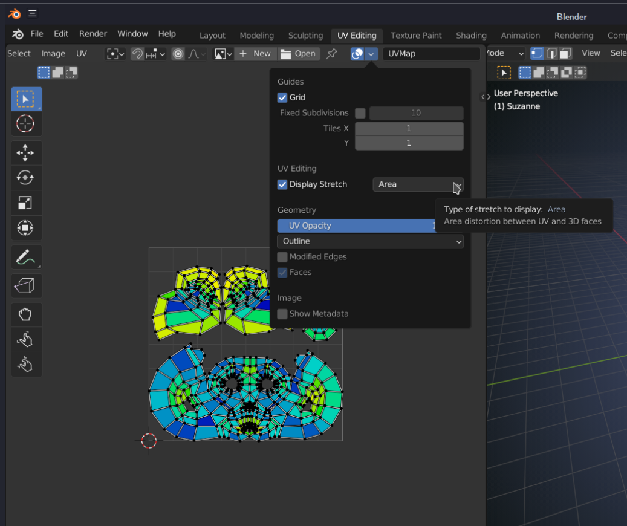Click the orange Blender app icon in title bar
Viewport: 627px width, 526px height.
tap(15, 14)
